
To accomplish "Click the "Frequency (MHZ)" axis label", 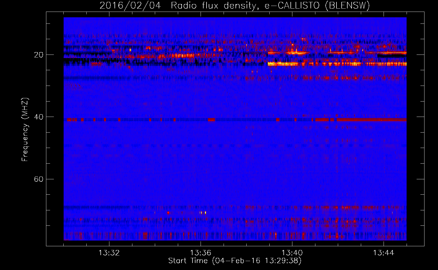I will point(25,130).
